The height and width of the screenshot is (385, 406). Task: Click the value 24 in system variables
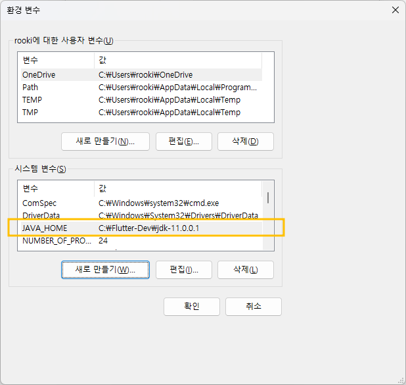102,240
